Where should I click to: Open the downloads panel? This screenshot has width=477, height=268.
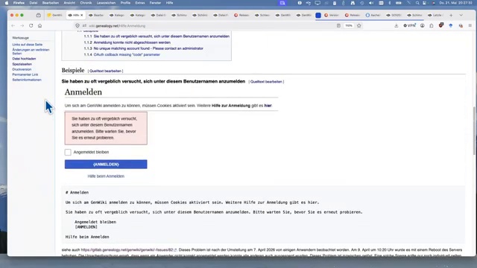pos(396,26)
